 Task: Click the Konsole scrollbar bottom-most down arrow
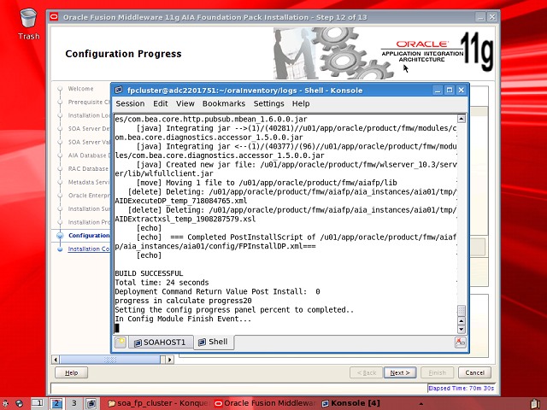coord(462,330)
